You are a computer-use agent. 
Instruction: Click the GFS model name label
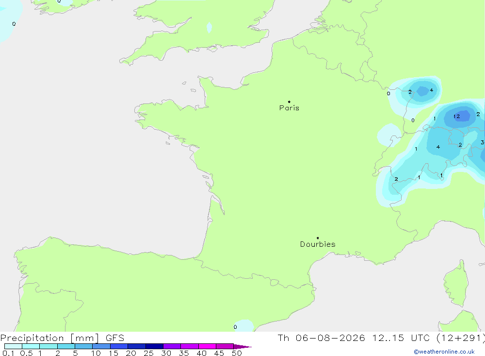tap(115, 338)
